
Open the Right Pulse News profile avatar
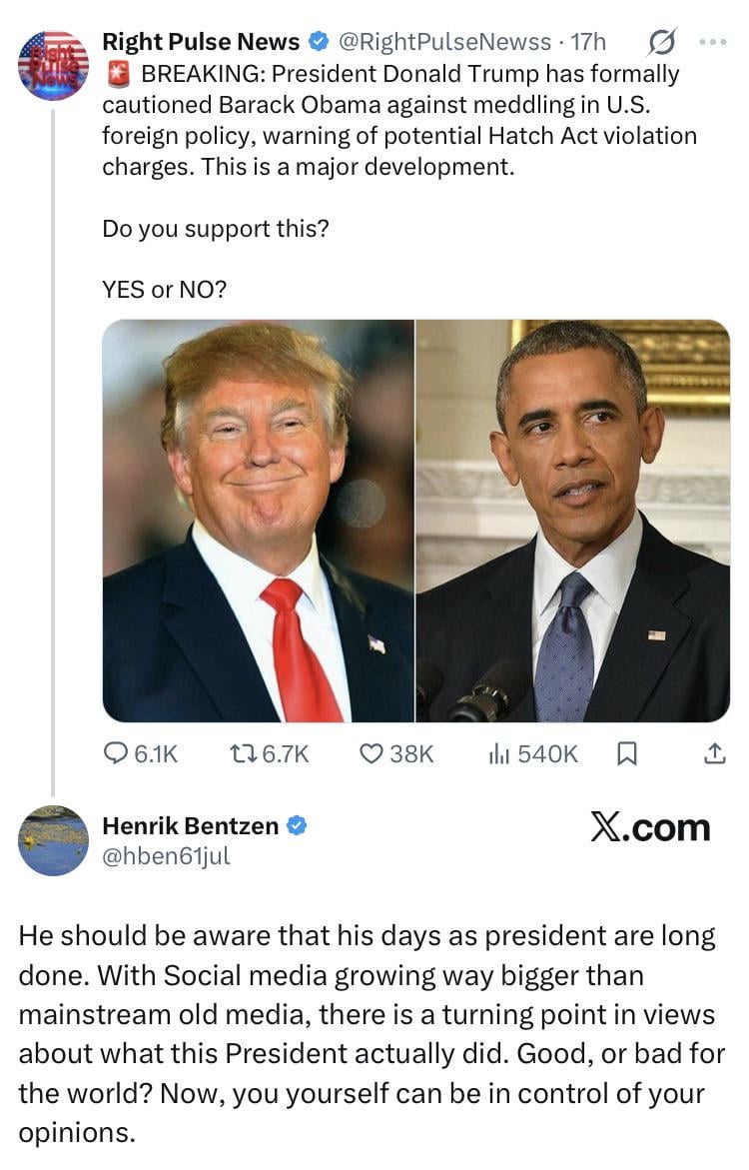(53, 65)
